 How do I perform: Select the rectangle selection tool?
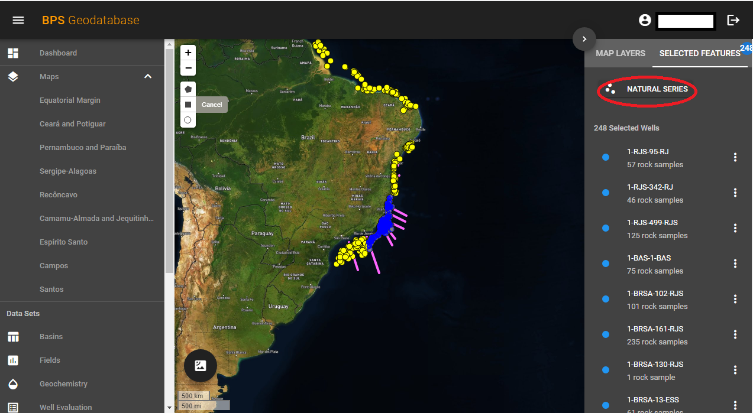tap(188, 105)
